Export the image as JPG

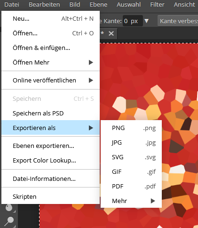(x=131, y=143)
